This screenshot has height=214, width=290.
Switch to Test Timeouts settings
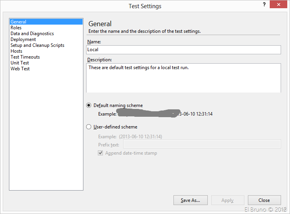click(x=25, y=57)
